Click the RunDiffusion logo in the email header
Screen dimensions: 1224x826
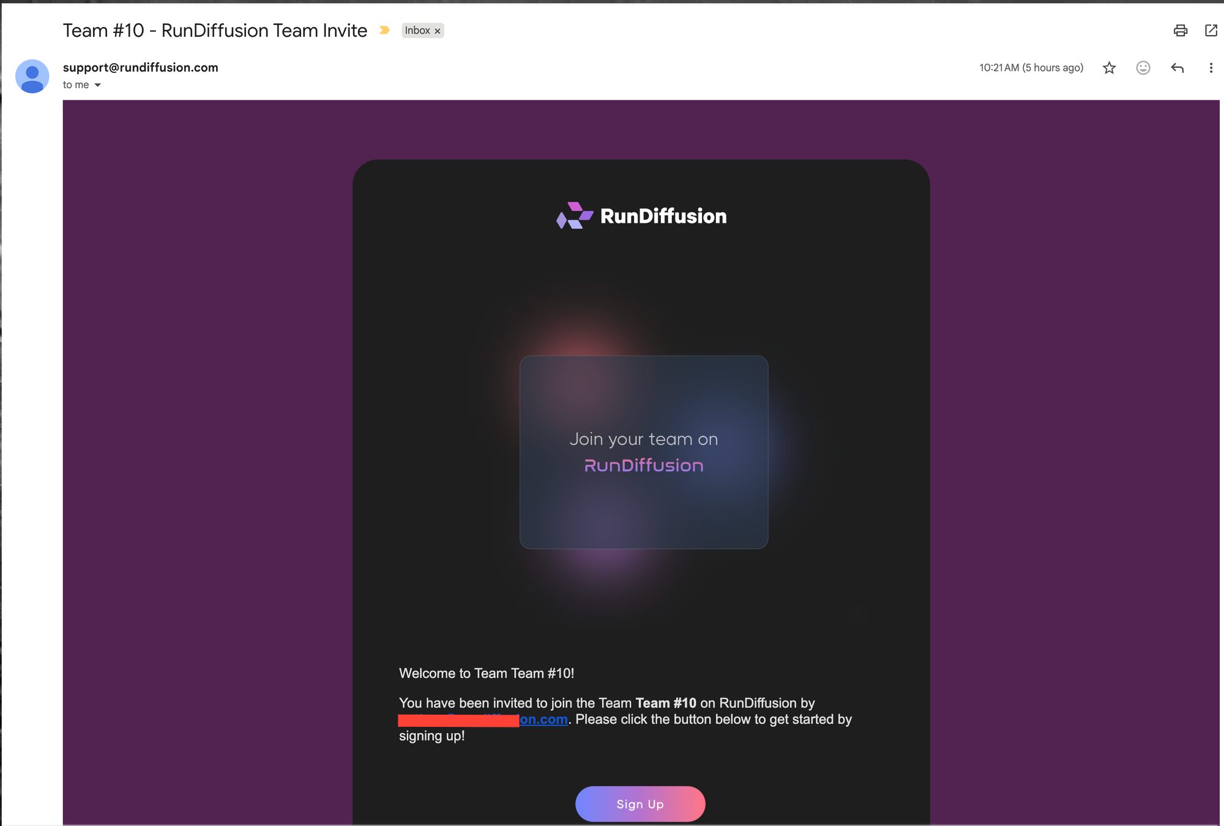(x=641, y=215)
